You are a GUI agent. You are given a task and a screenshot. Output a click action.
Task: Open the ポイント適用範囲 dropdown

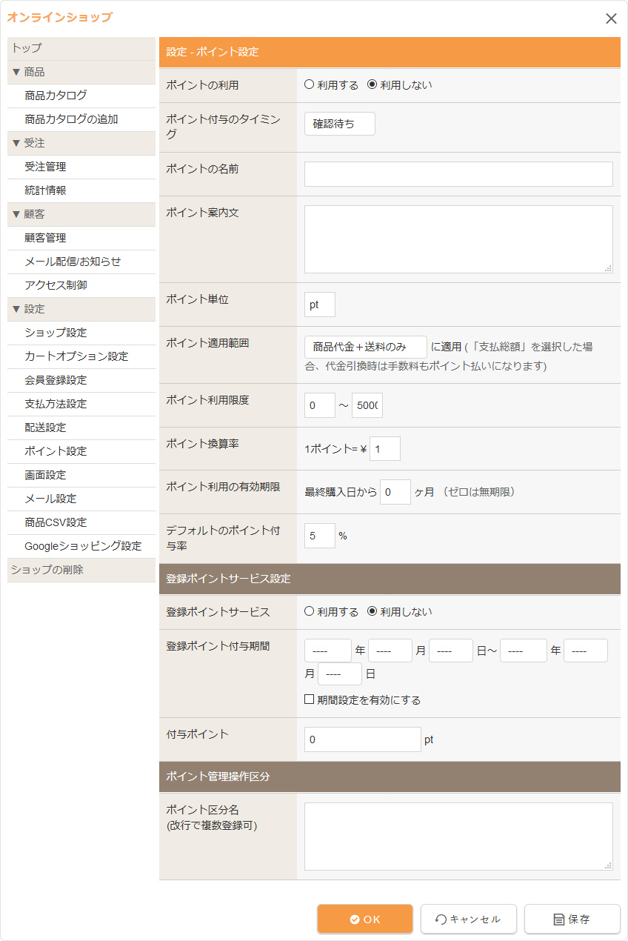(365, 347)
